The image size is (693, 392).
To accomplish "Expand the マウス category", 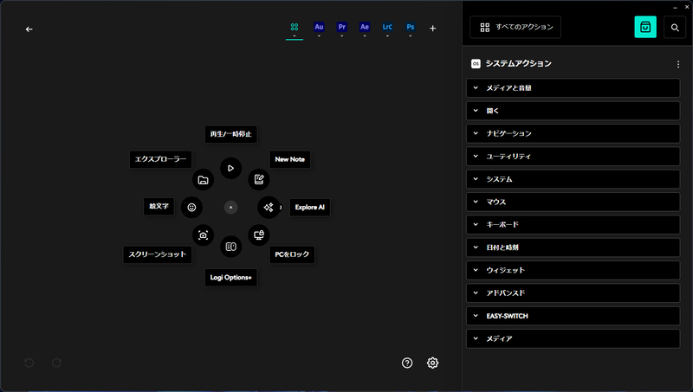I will [573, 202].
